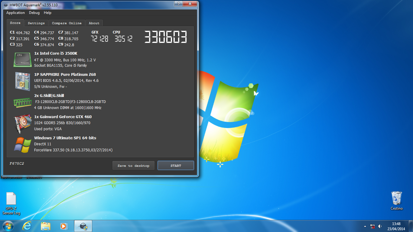
Task: Click the C7 value 381.147
Action: click(71, 33)
